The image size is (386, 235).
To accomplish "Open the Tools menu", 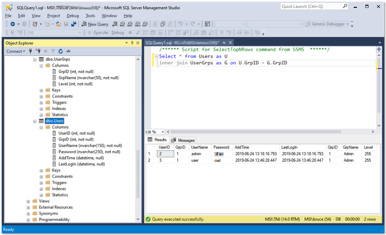I will point(90,16).
